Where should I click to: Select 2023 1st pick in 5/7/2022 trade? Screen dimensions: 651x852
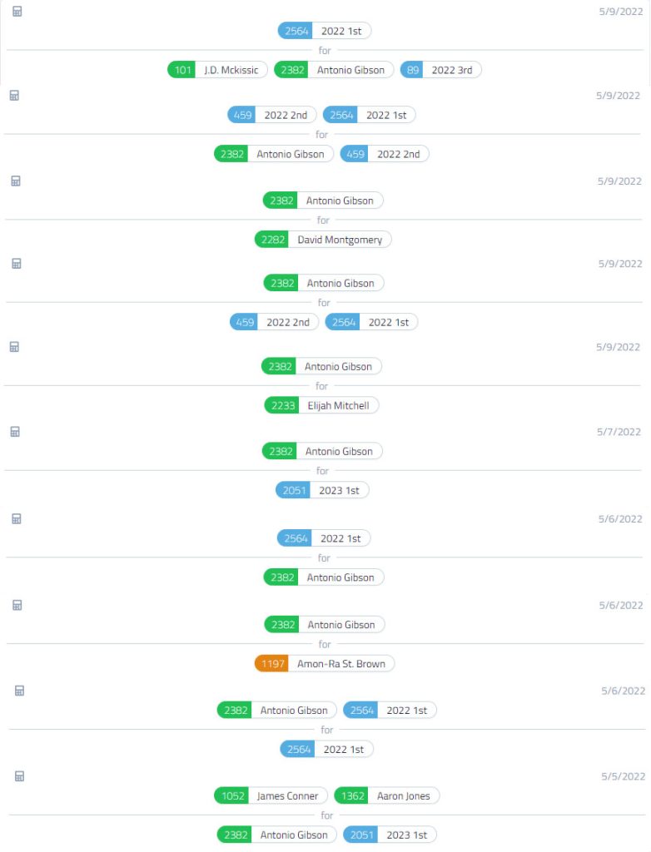pyautogui.click(x=322, y=490)
